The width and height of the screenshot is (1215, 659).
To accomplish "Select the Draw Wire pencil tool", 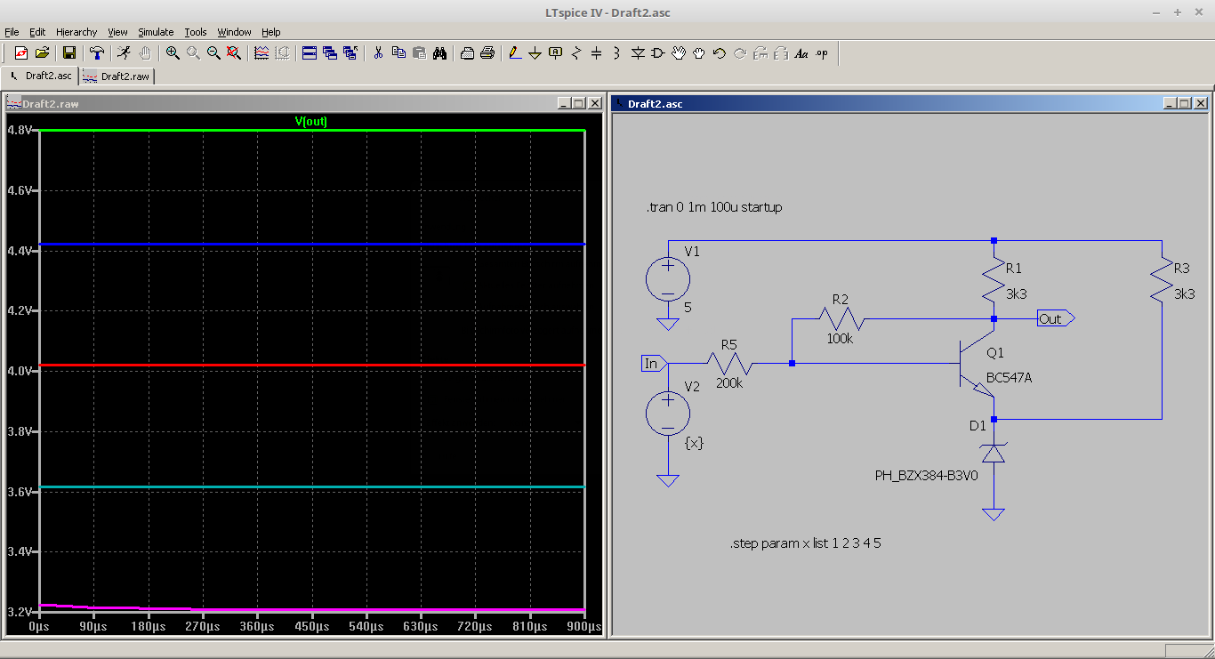I will coord(515,53).
